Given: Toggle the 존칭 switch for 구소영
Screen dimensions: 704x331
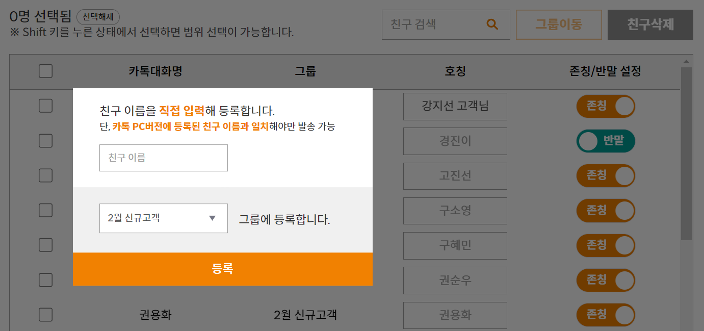Looking at the screenshot, I should click(x=606, y=210).
